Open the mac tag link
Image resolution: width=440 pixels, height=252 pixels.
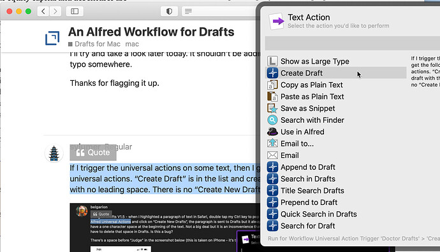coord(132,44)
